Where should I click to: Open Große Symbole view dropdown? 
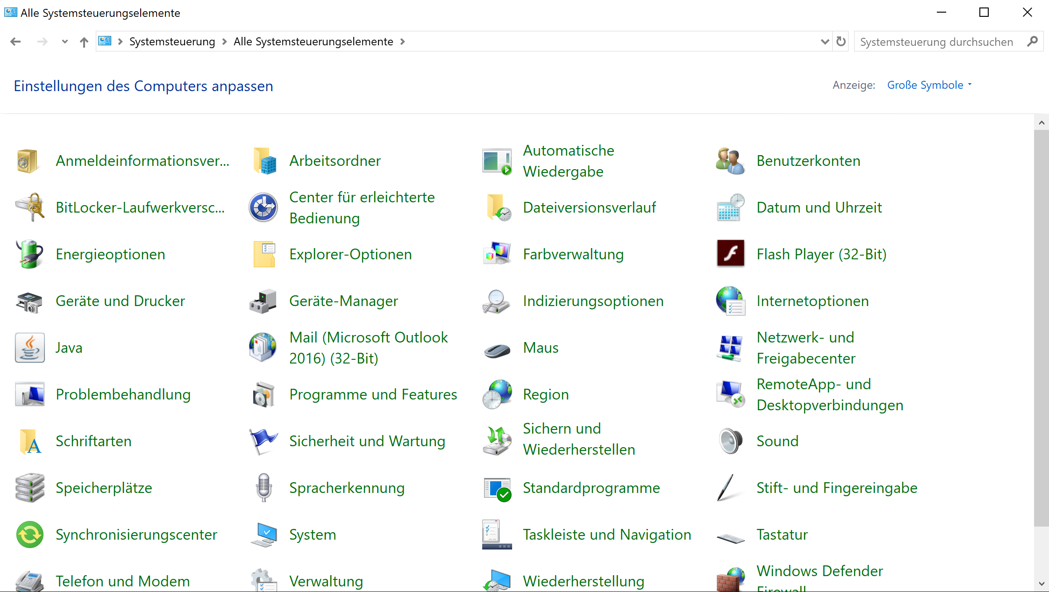pyautogui.click(x=929, y=85)
